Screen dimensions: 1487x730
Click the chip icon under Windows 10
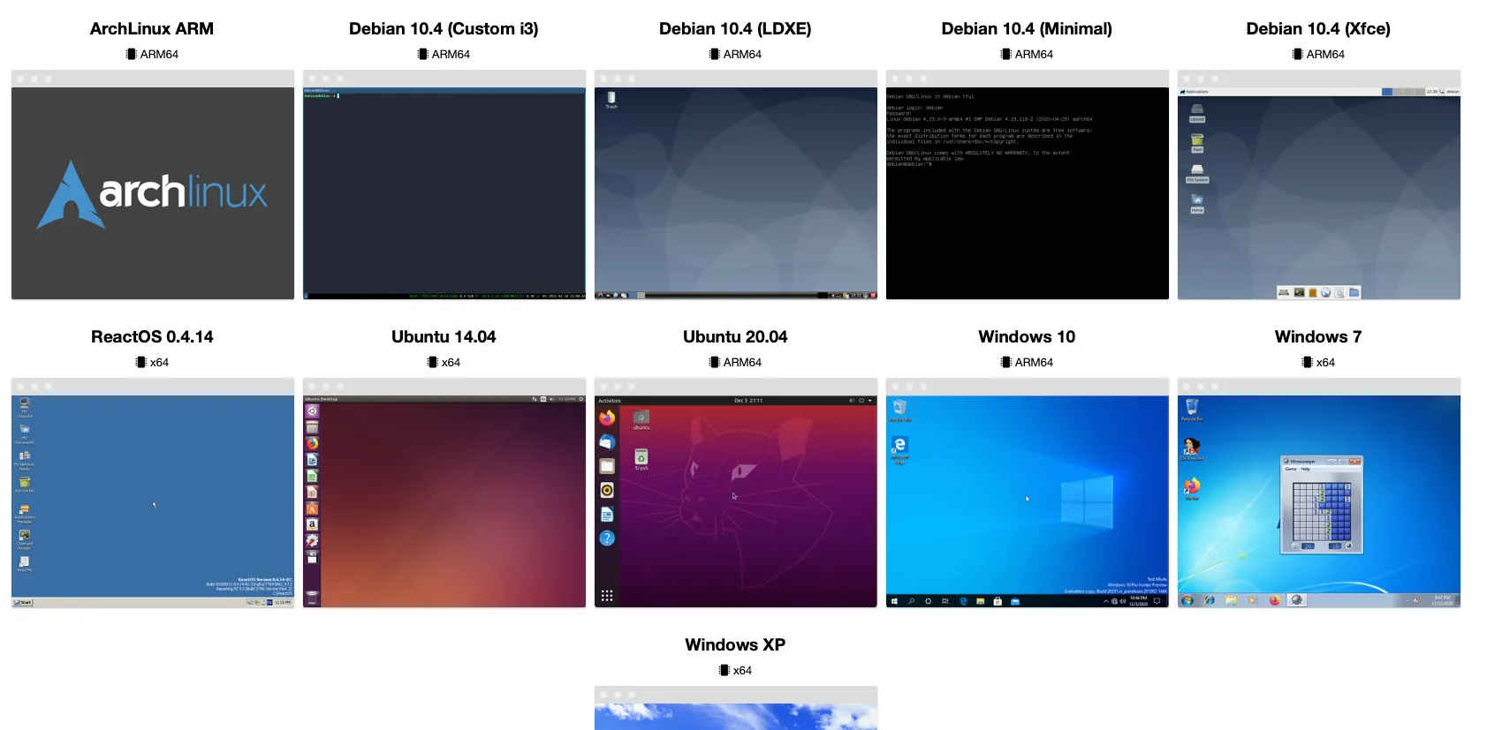[x=1005, y=362]
